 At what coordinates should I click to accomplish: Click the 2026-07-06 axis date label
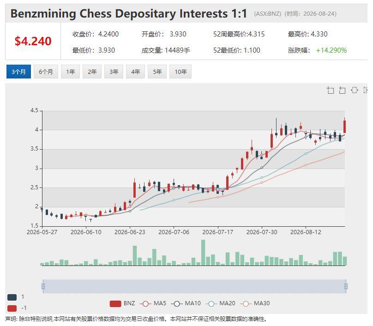174,232
